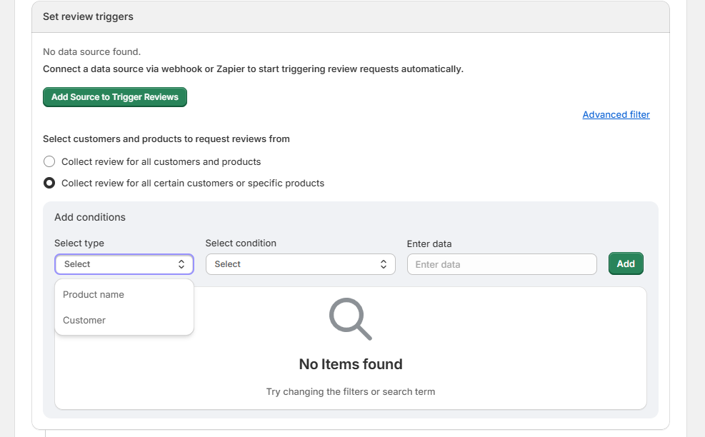Click the 'Select type' field label
Image resolution: width=705 pixels, height=437 pixels.
(79, 243)
